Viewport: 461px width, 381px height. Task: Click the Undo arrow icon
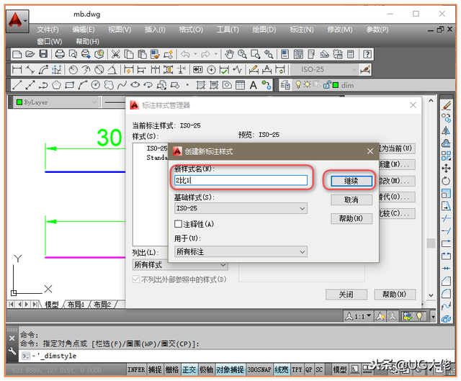point(185,54)
